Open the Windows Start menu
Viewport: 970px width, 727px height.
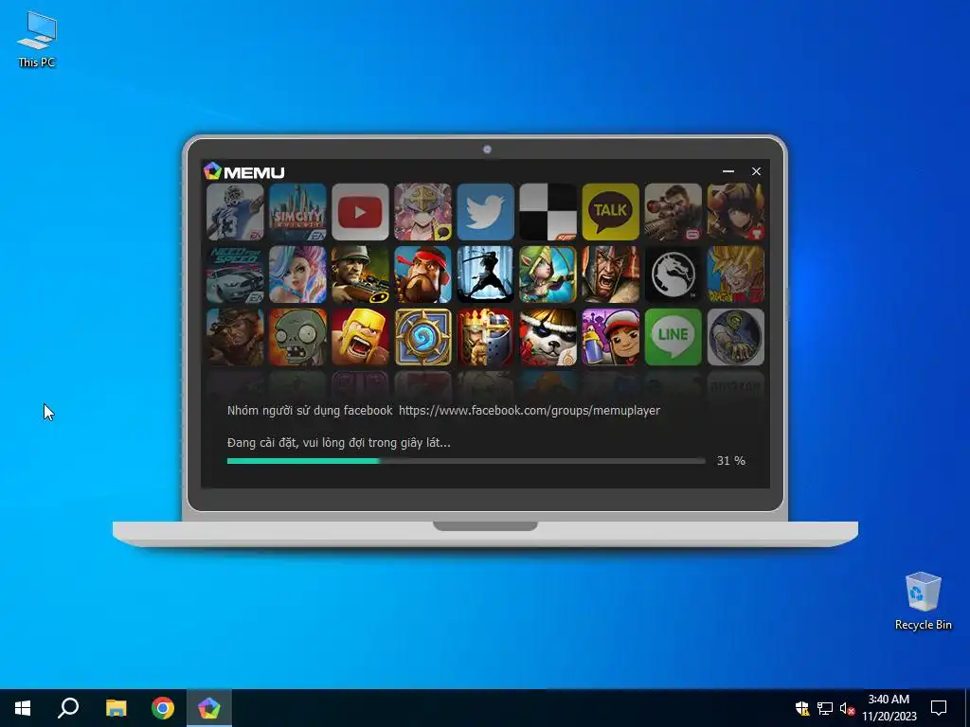click(x=23, y=708)
